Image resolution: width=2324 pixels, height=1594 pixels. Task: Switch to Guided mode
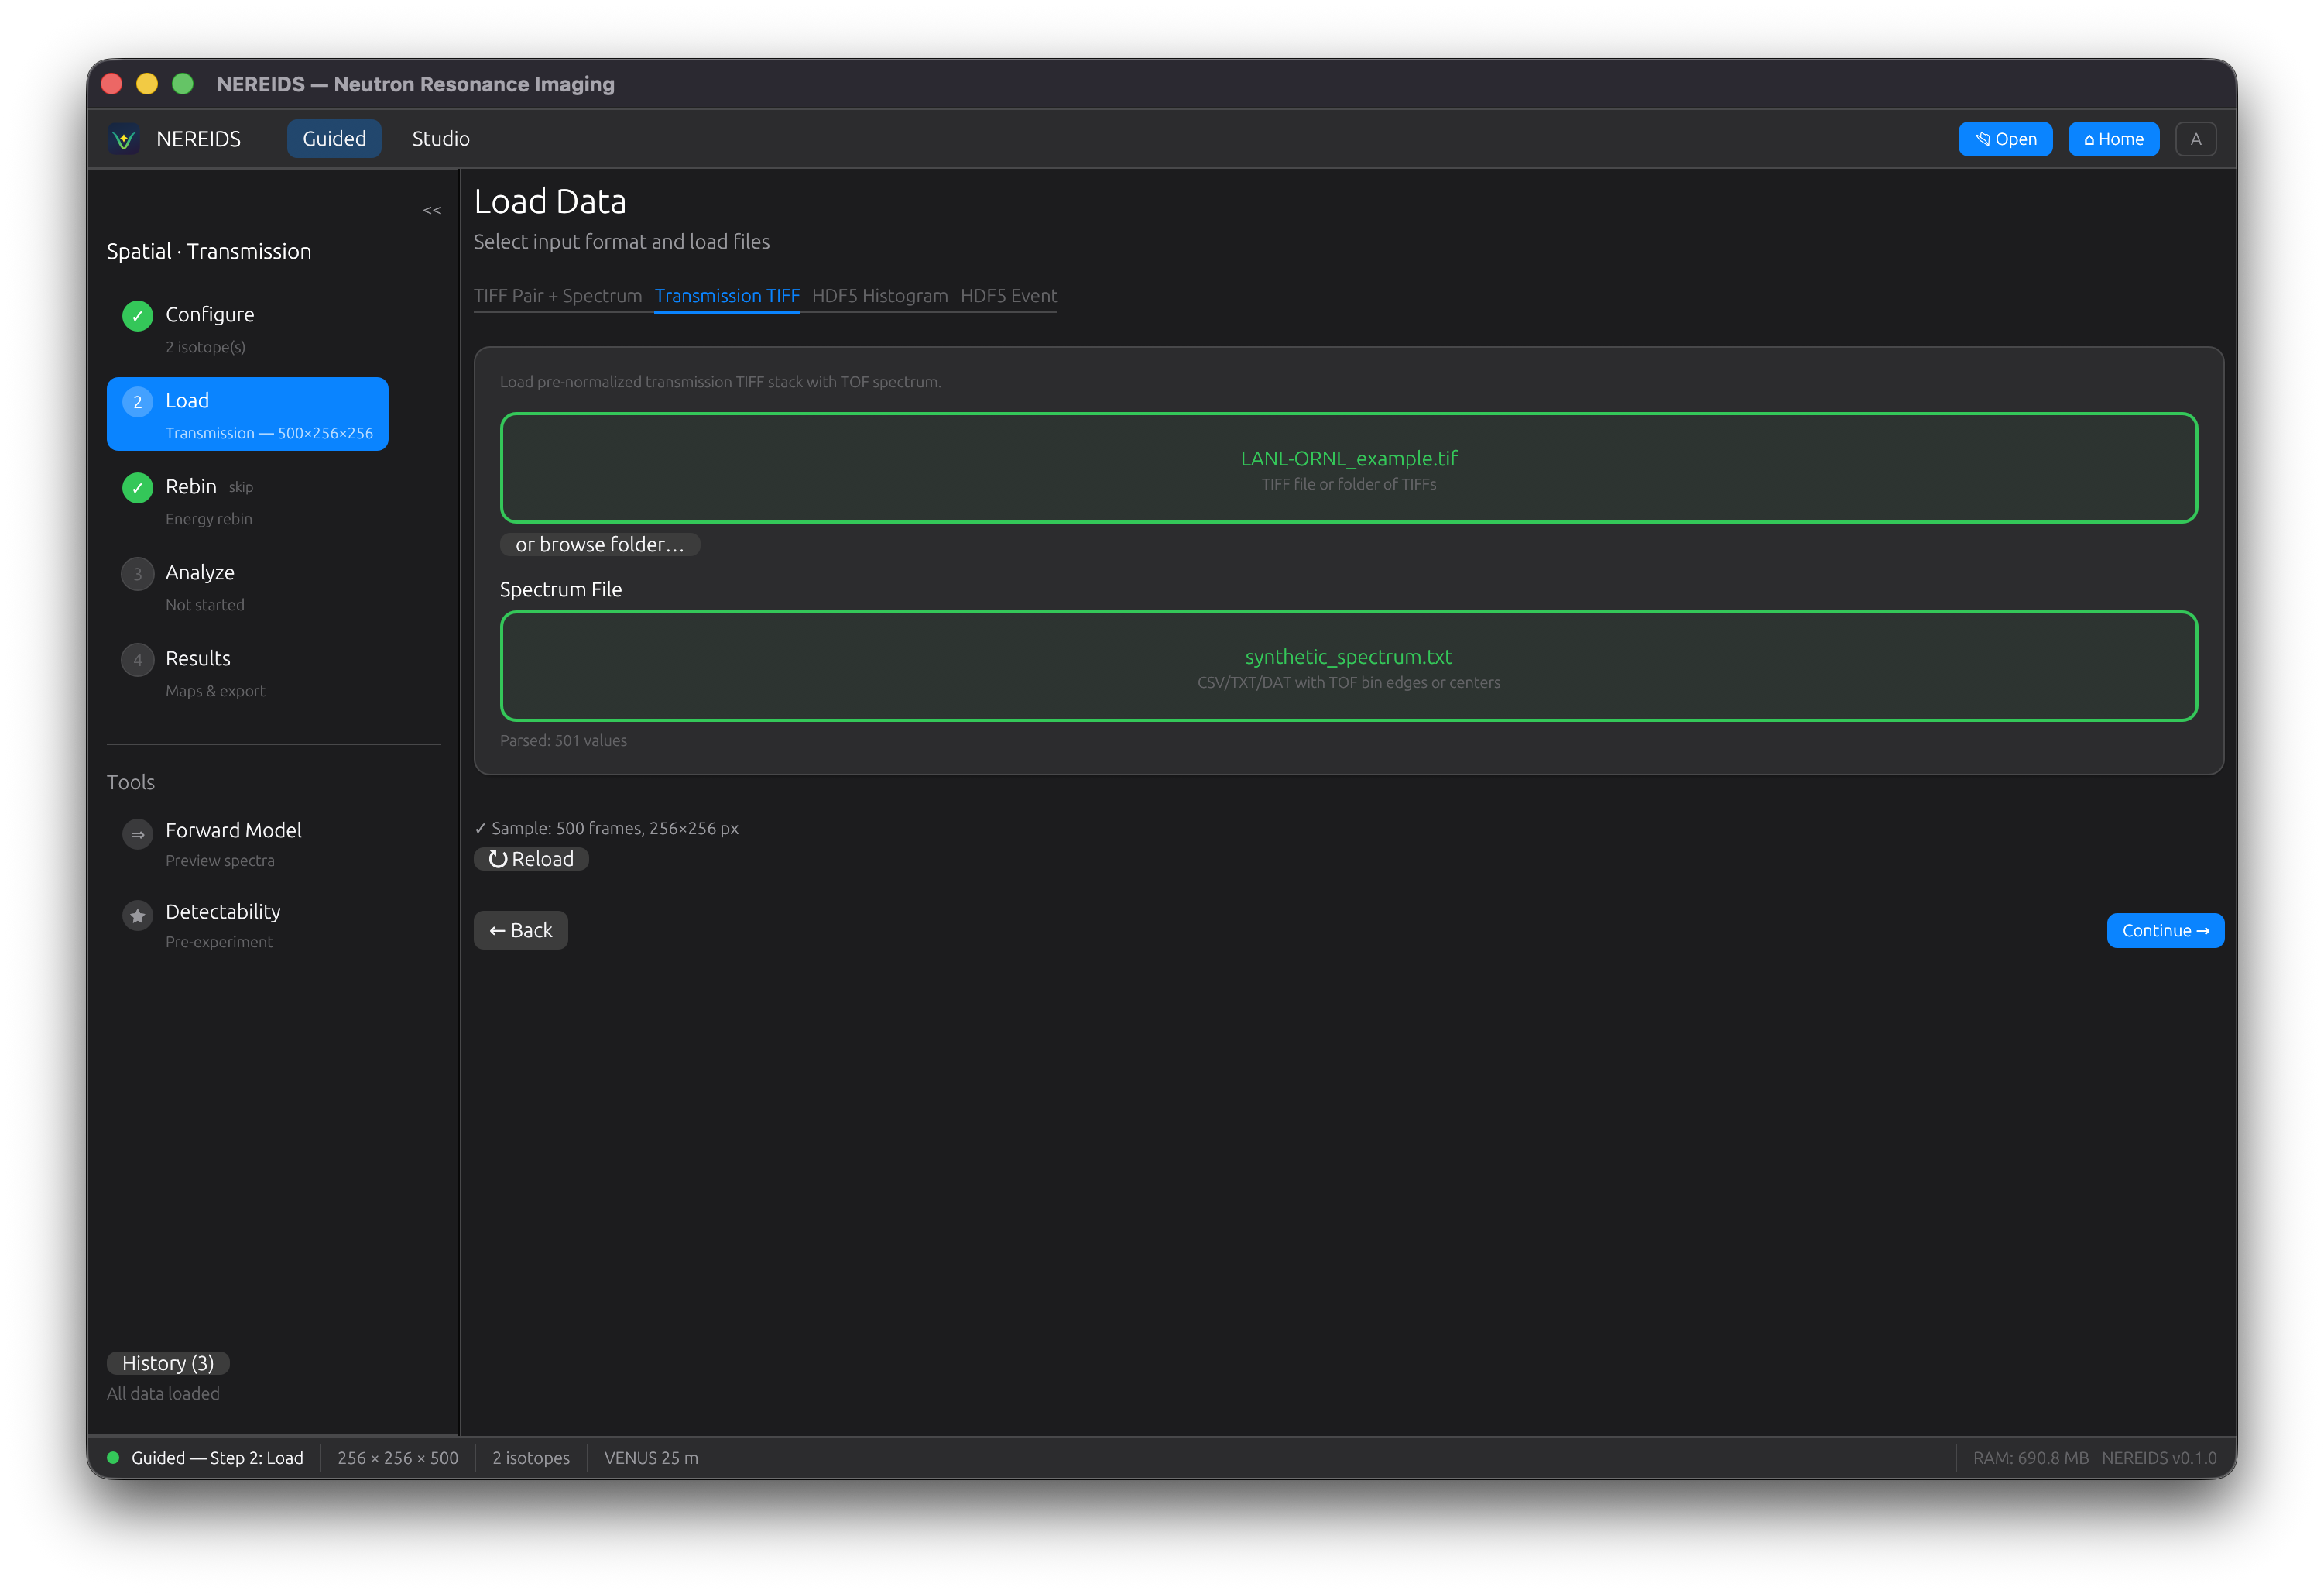(x=334, y=139)
